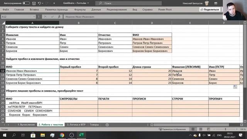Screen dimensions: 247x139
Task: Select row 12 header
Action: click(3, 71)
